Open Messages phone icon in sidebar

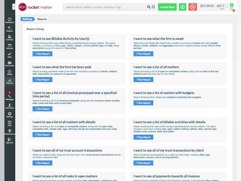(x=10, y=97)
